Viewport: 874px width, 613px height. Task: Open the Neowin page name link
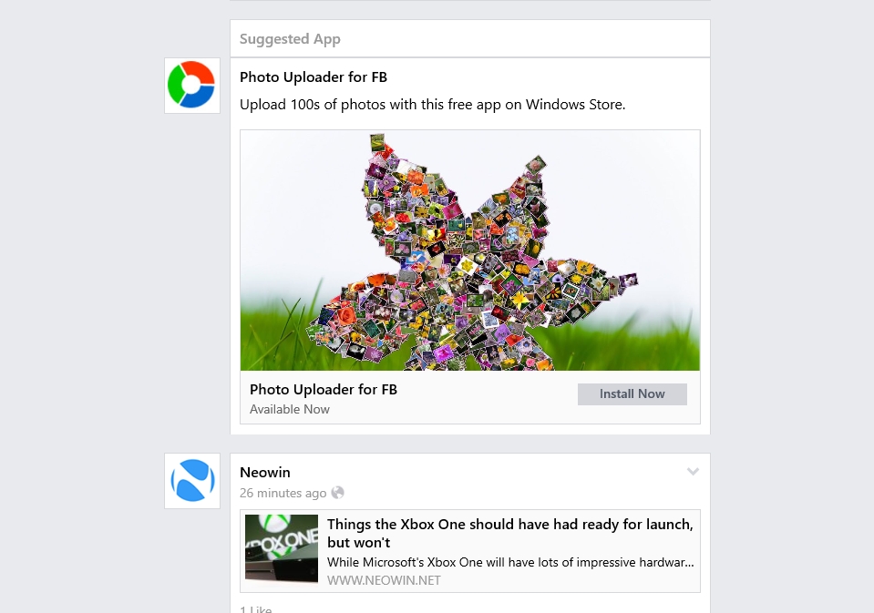[x=265, y=472]
